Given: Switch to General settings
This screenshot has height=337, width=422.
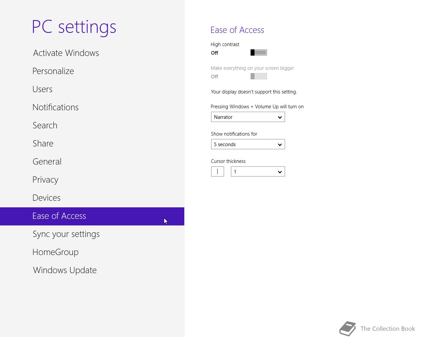Looking at the screenshot, I should point(92,162).
